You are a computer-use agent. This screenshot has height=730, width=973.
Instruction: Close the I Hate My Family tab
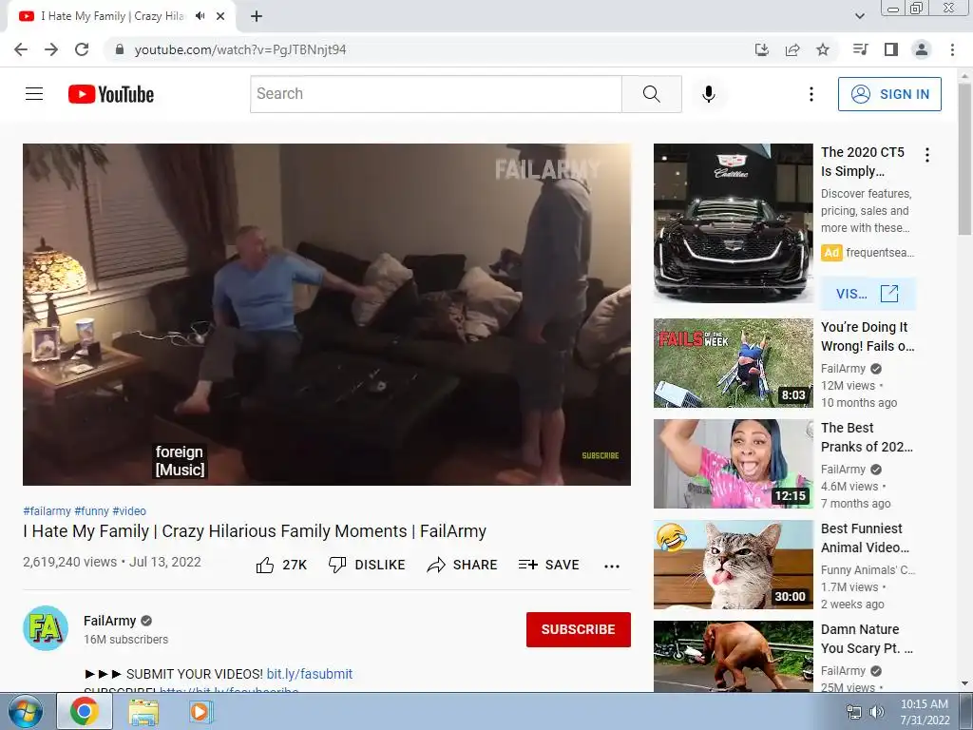(220, 16)
